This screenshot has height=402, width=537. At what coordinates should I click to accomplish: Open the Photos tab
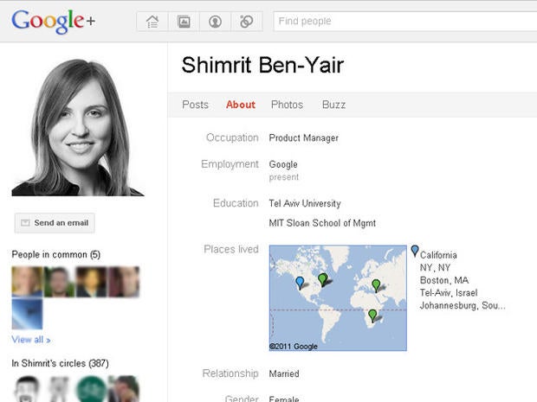(x=287, y=105)
